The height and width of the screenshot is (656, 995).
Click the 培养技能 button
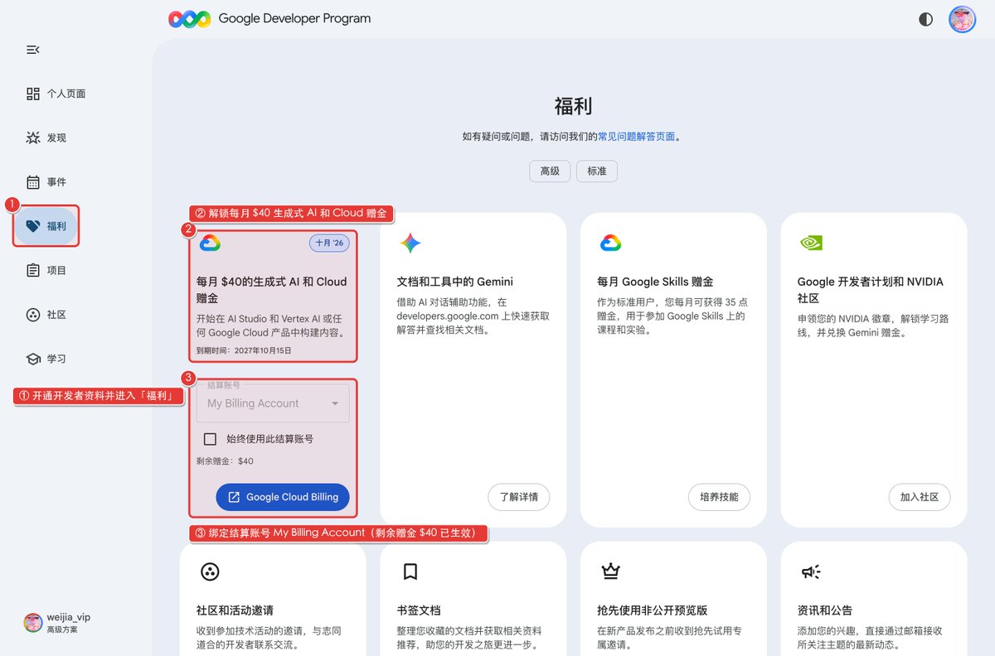point(719,497)
